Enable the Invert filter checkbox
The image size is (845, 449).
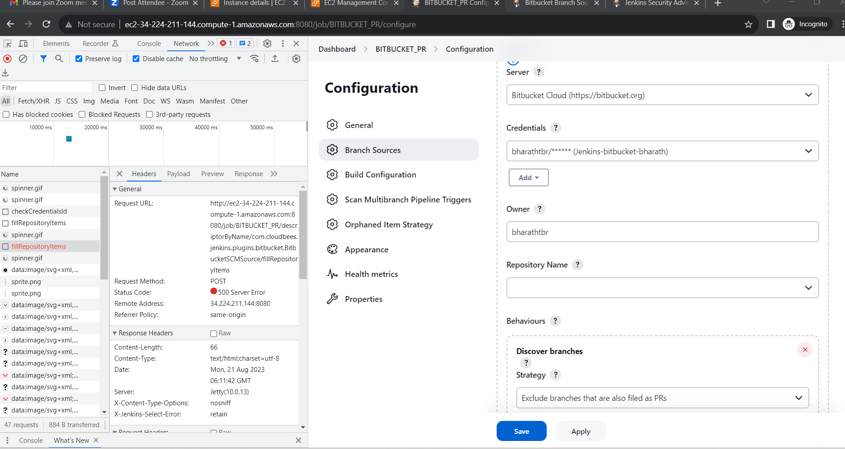102,87
